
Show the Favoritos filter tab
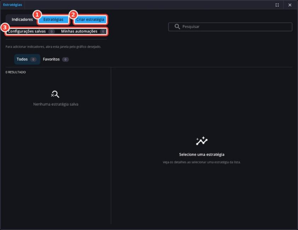56,59
